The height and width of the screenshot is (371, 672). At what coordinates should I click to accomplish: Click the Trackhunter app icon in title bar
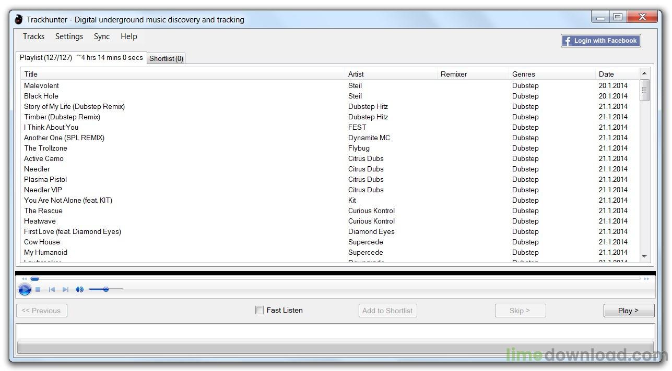(19, 20)
